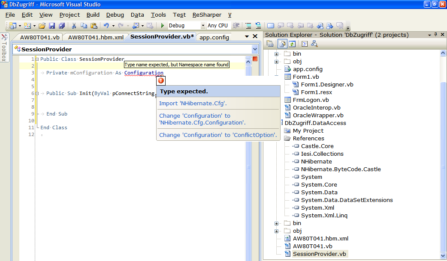
Task: Open the Debug menu
Action: point(115,15)
